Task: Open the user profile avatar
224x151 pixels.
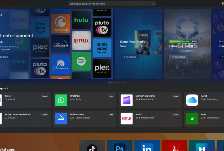Action: coord(222,3)
